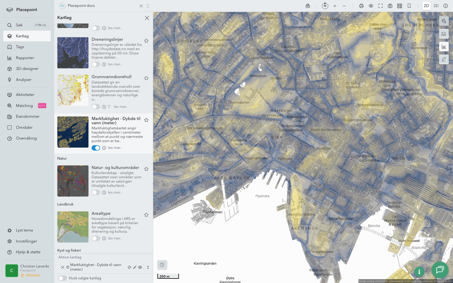The image size is (453, 283).
Task: Take a map snapshot with camera icon
Action: point(390,6)
